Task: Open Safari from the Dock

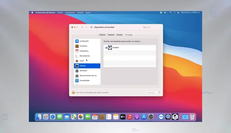Action: pyautogui.click(x=52, y=117)
